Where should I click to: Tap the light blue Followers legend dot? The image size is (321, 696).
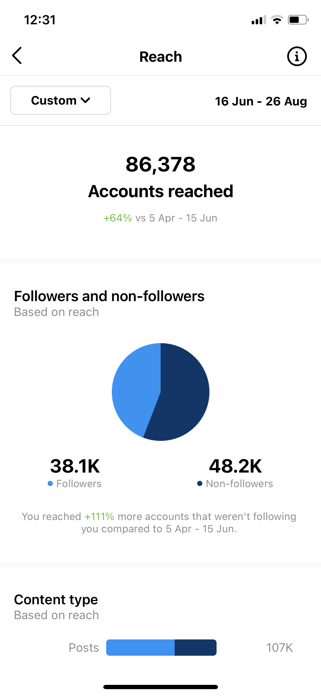coord(50,483)
